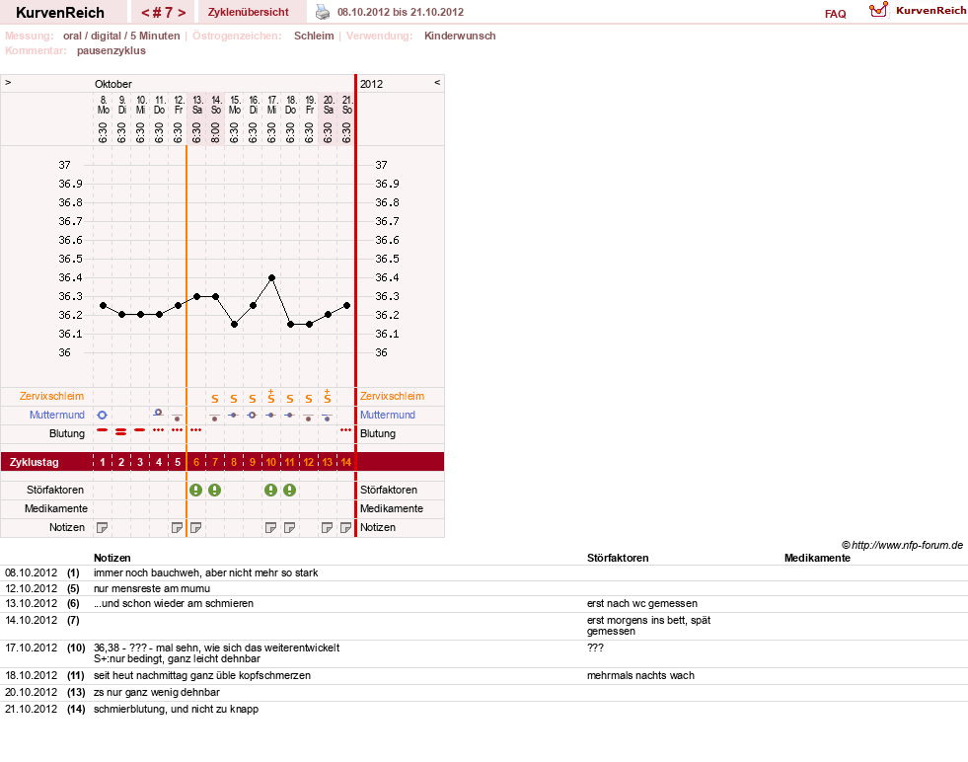
Task: Click the KurvenReich link at top right
Action: pos(931,11)
